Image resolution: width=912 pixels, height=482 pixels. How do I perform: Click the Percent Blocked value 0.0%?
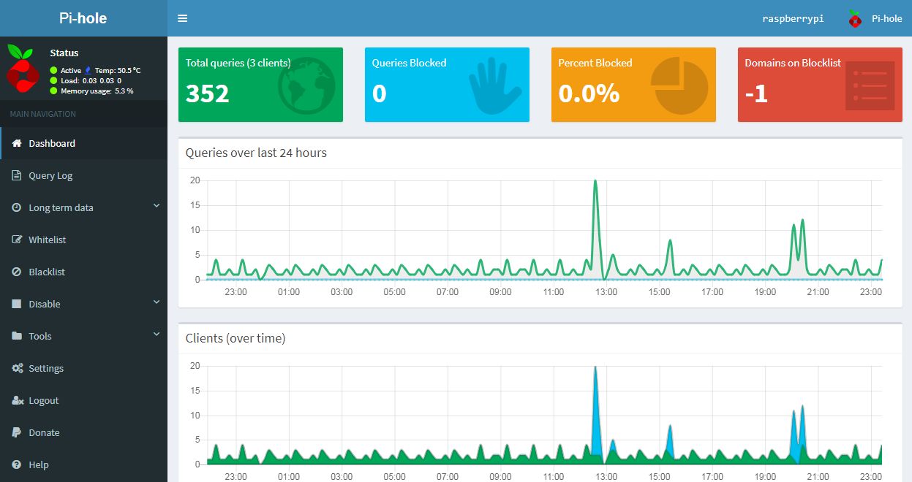point(589,93)
